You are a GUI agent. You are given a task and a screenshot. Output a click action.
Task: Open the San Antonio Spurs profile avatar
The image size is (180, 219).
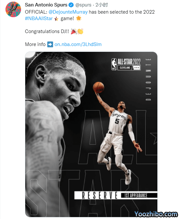coord(13,9)
